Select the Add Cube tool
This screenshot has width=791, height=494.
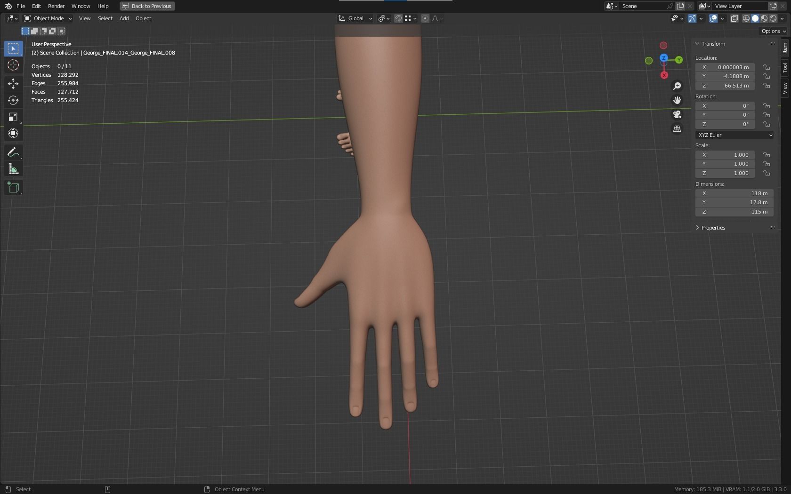[13, 188]
